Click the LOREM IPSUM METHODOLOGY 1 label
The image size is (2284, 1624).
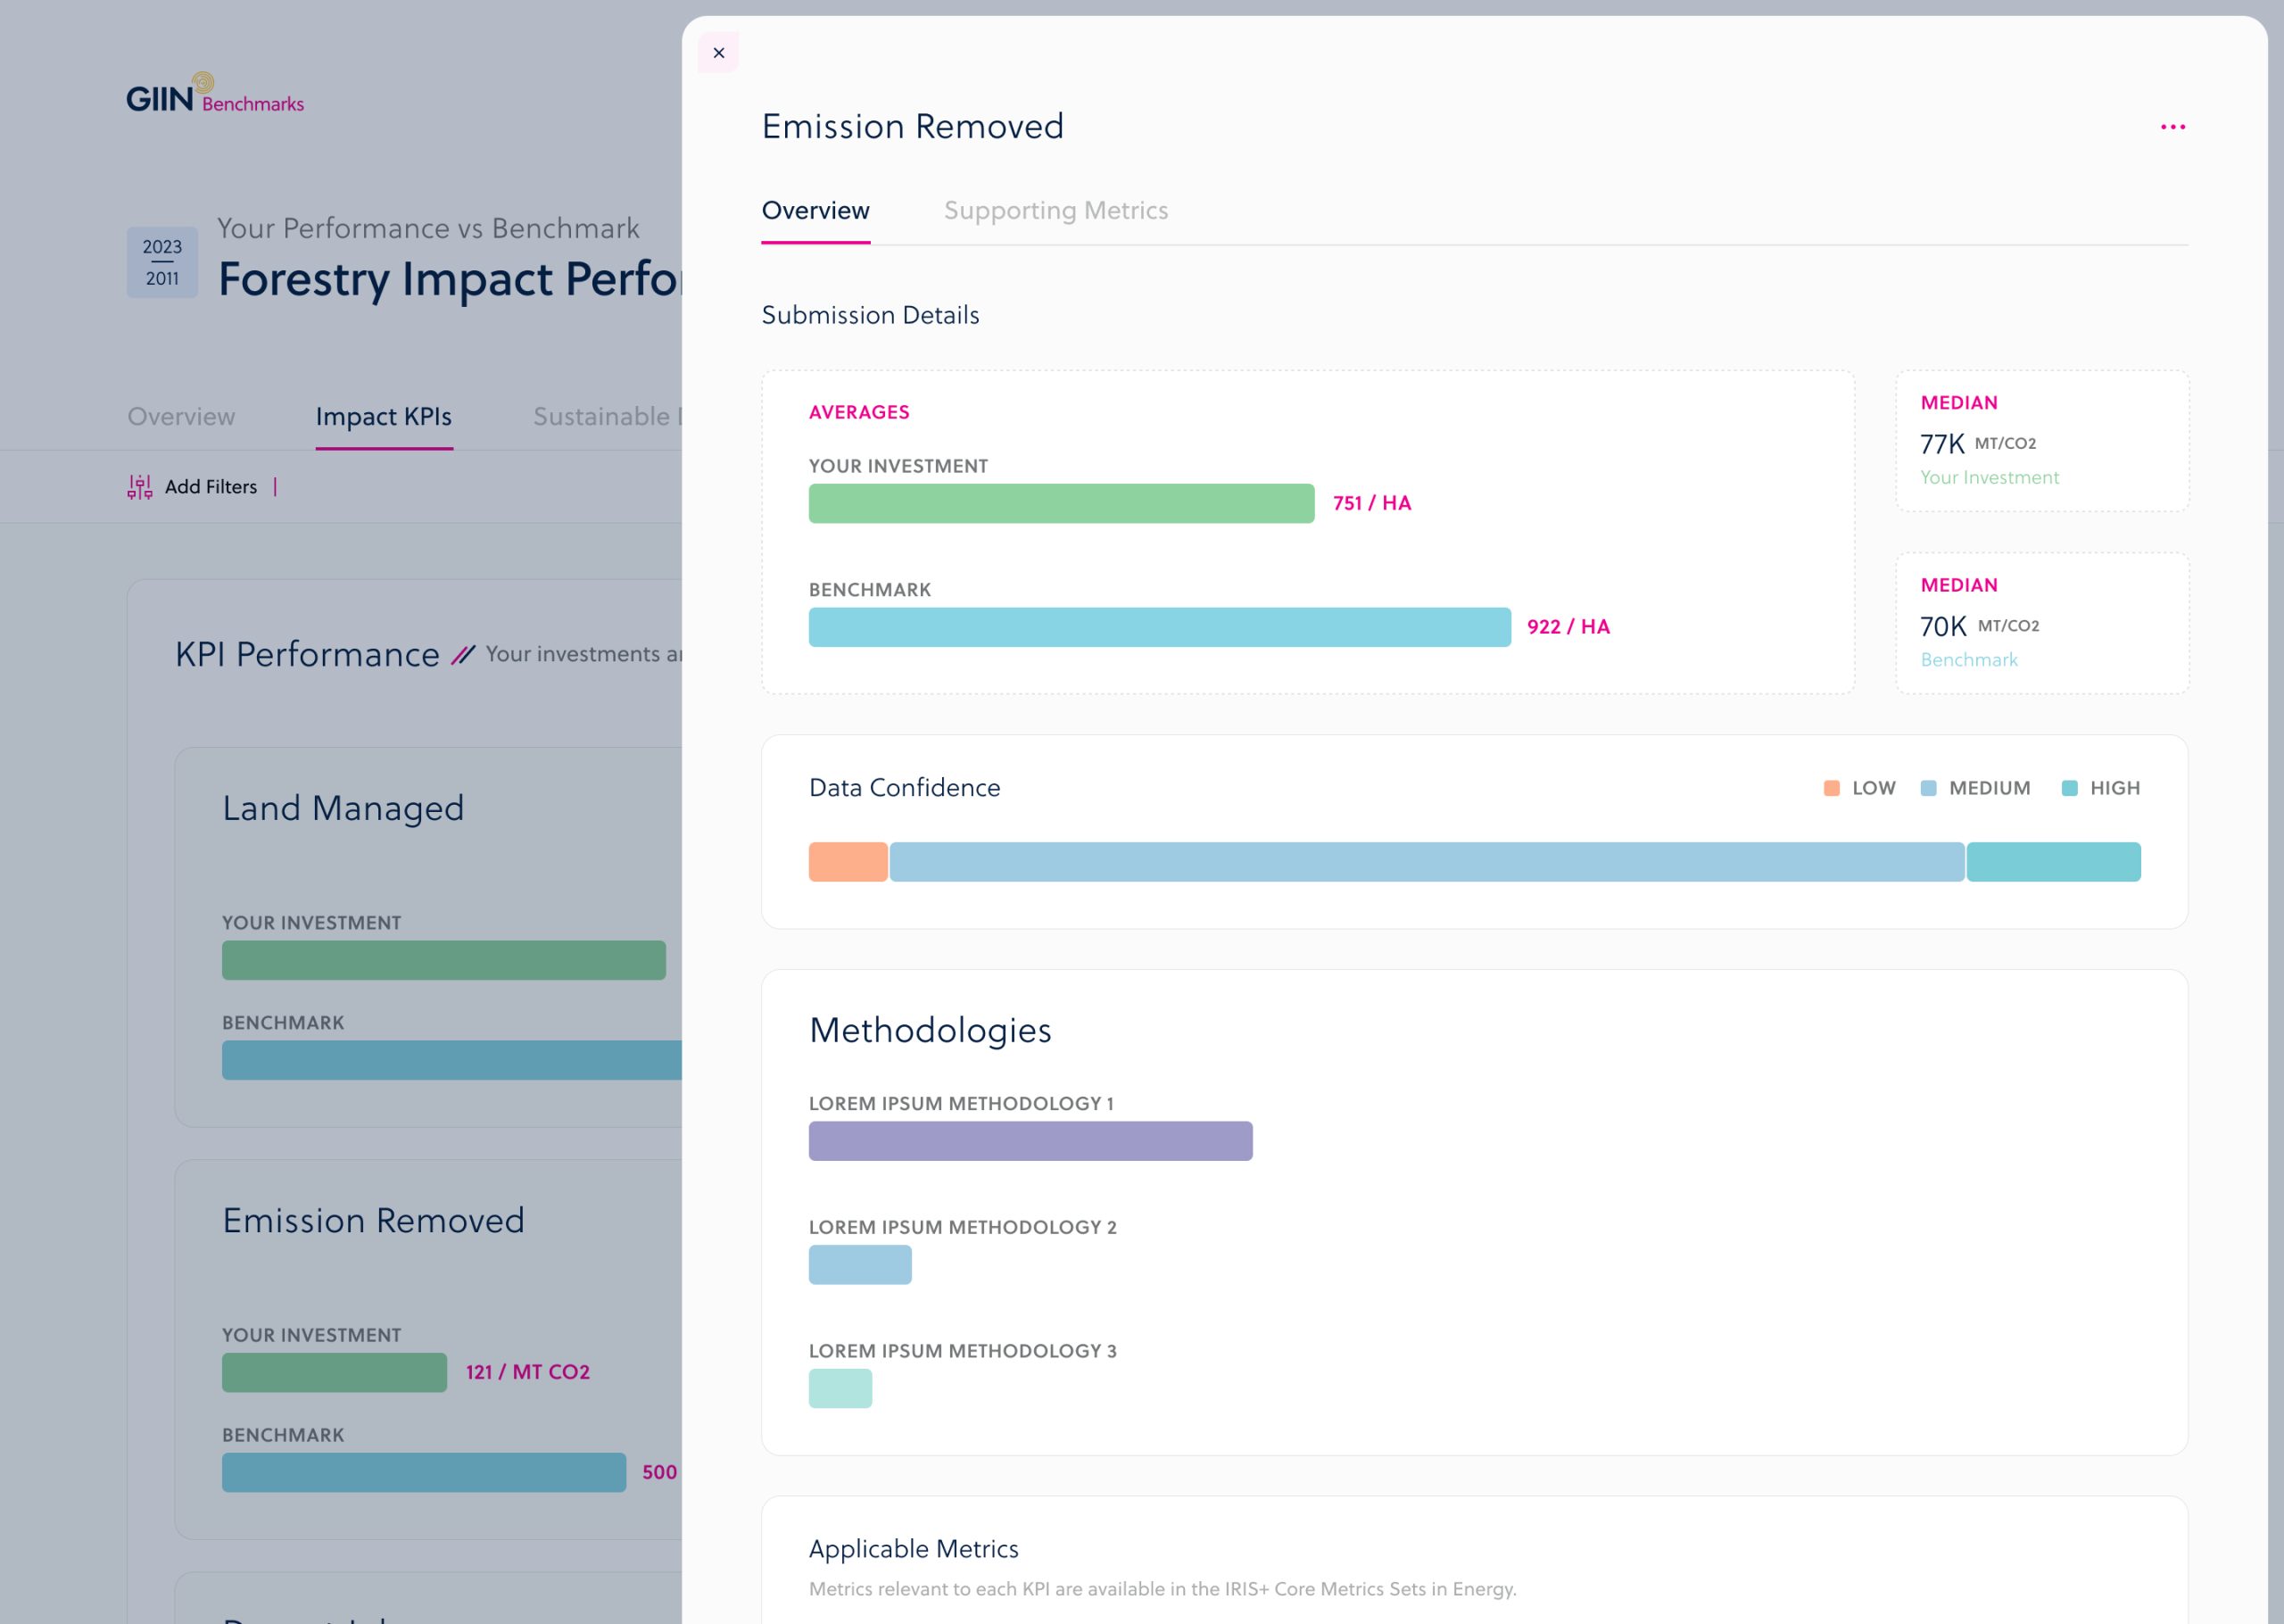point(961,1103)
